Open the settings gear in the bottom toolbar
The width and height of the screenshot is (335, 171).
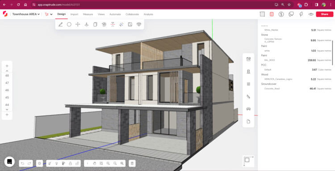[x=39, y=163]
